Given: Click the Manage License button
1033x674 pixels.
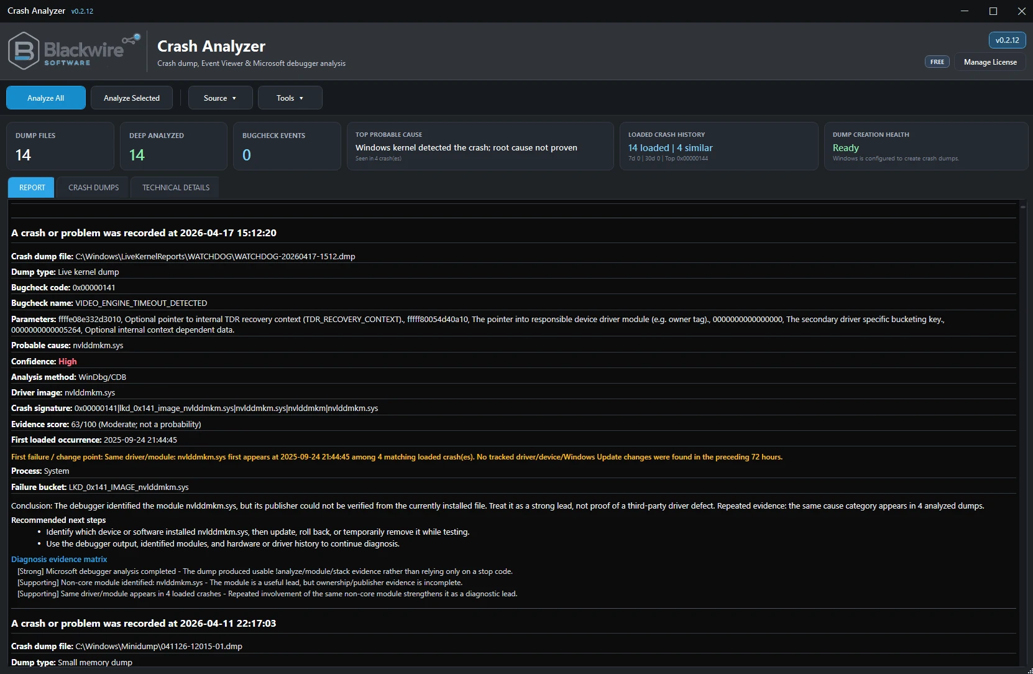Looking at the screenshot, I should point(990,62).
